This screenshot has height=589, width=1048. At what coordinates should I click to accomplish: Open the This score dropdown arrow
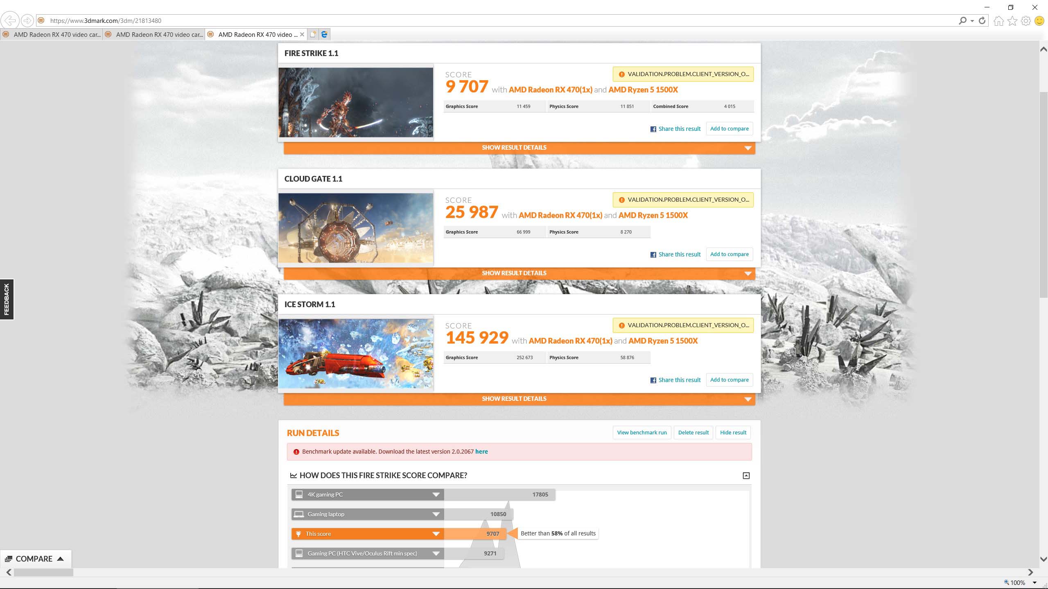point(436,534)
